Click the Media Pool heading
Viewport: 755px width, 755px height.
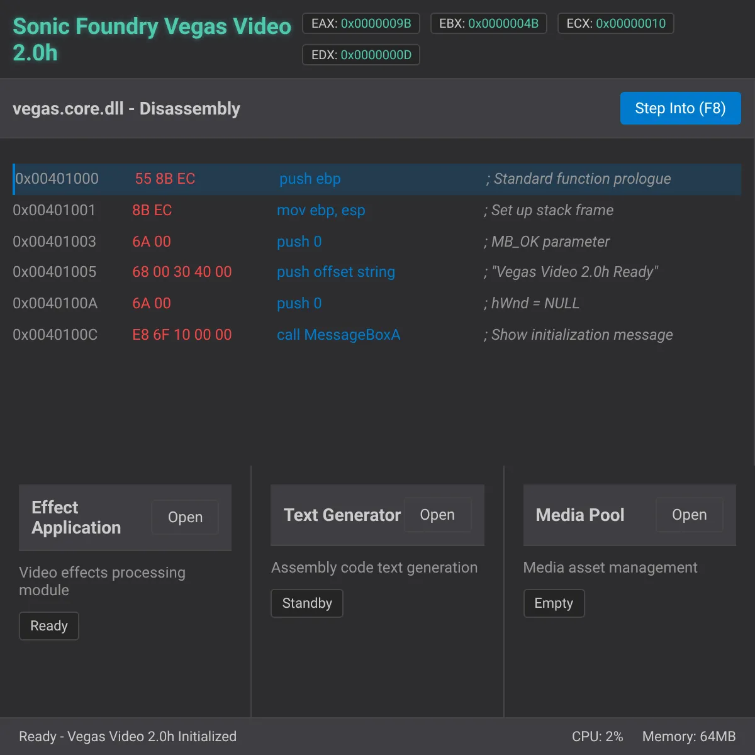[x=580, y=515]
